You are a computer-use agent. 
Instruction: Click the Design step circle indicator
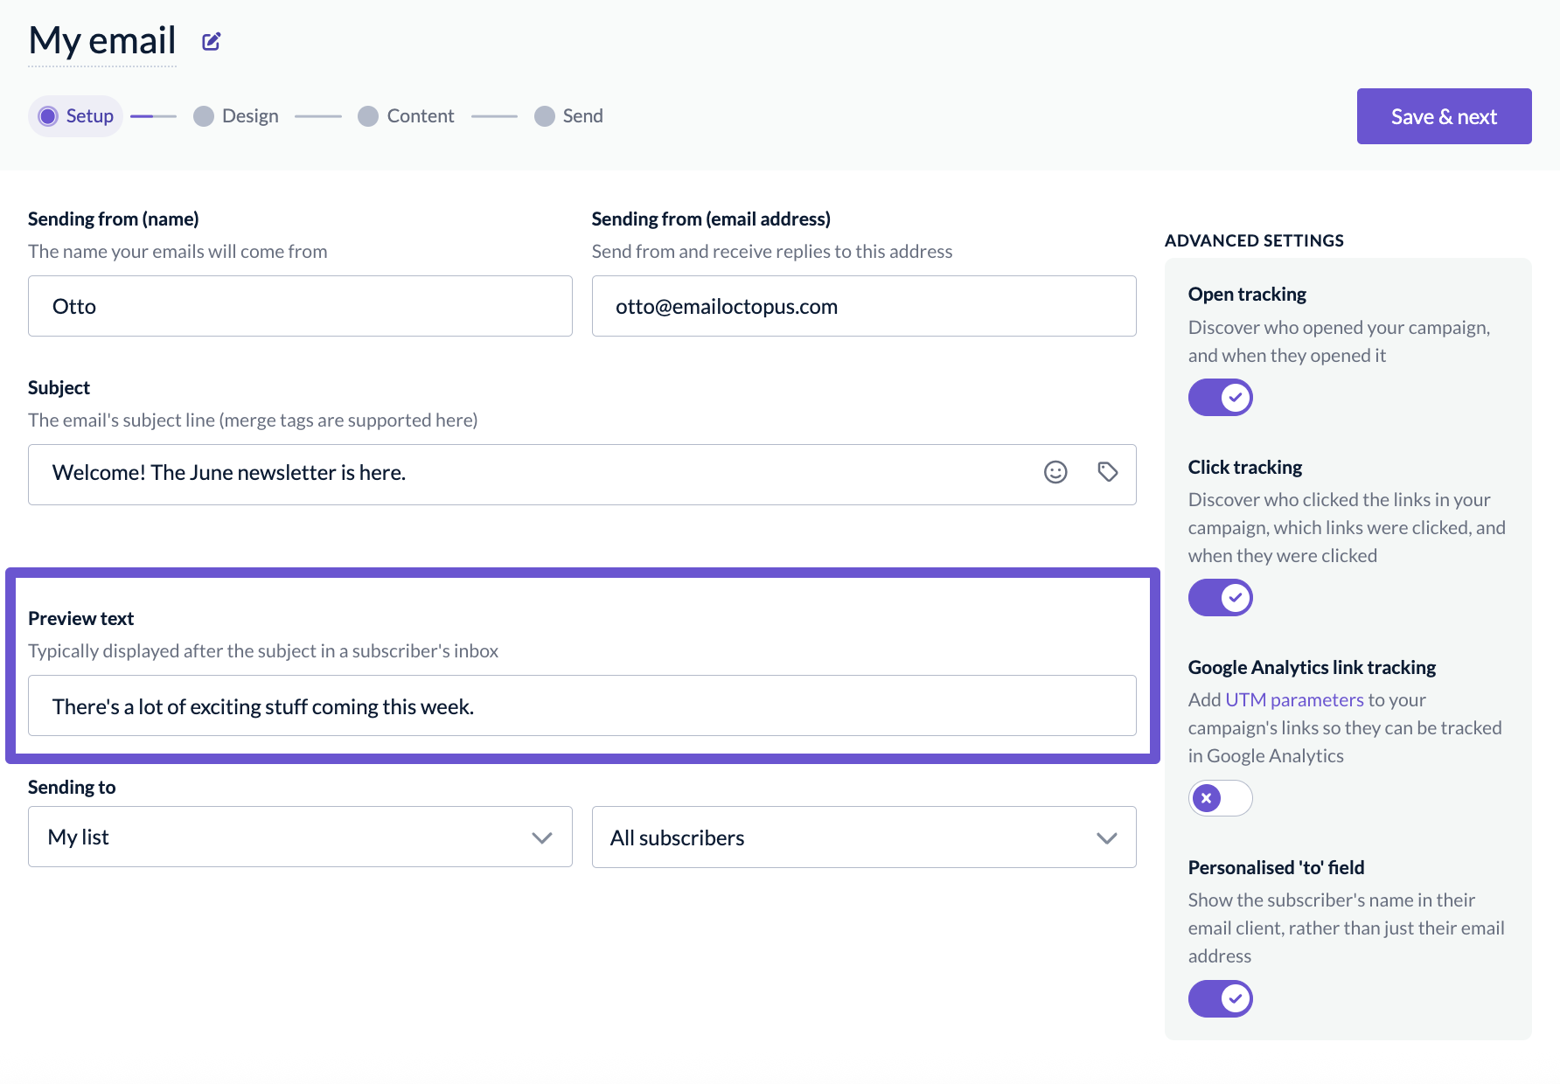pos(204,116)
